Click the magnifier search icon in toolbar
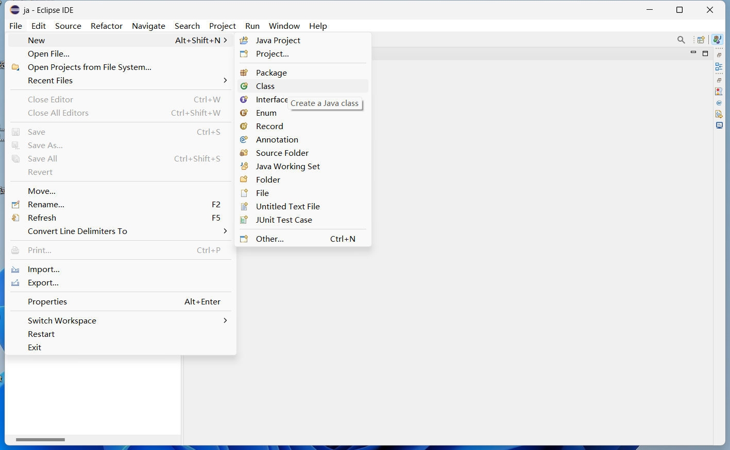 click(x=681, y=40)
